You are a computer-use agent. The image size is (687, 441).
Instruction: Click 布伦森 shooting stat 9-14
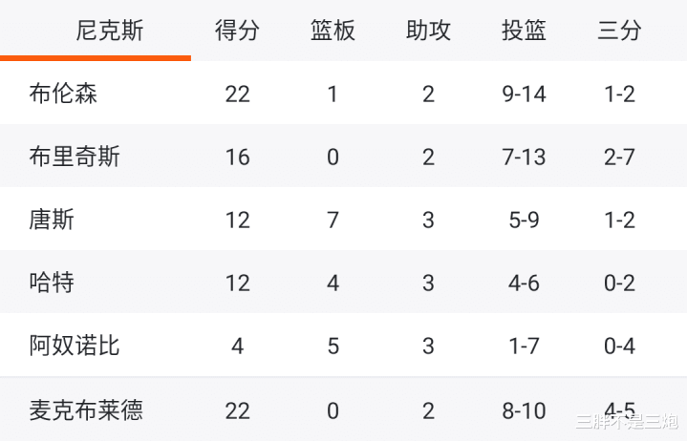point(524,94)
